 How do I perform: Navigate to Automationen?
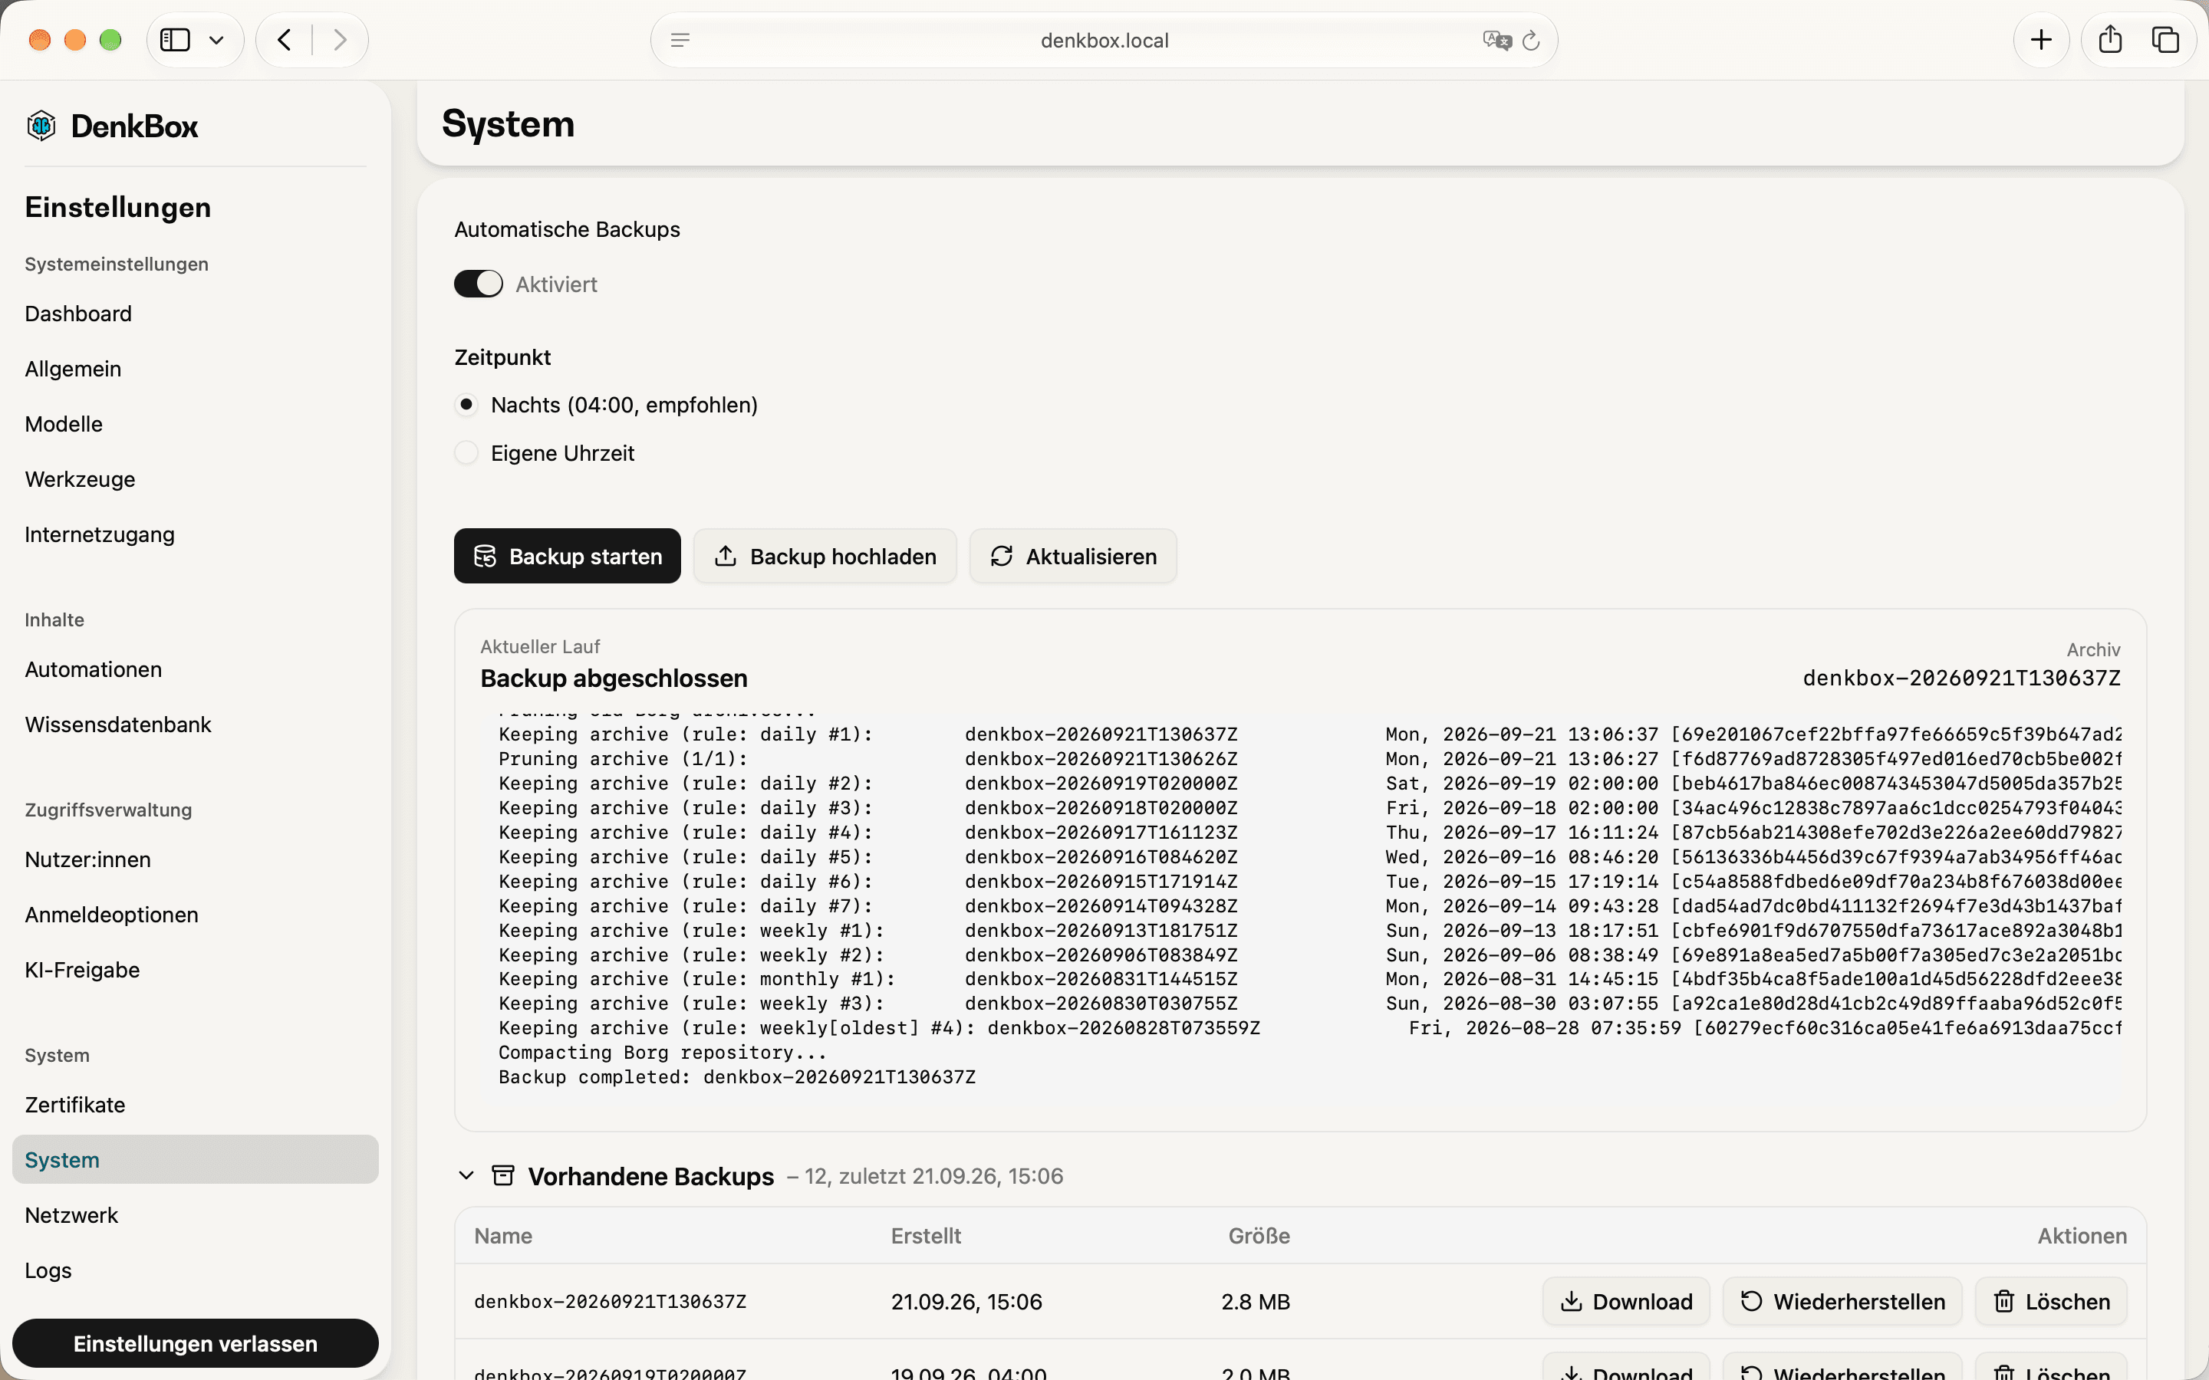(x=93, y=669)
